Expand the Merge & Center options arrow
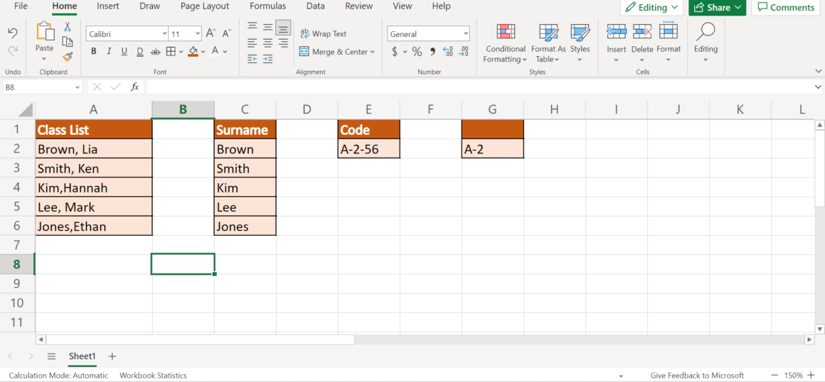The height and width of the screenshot is (382, 825). [x=372, y=52]
